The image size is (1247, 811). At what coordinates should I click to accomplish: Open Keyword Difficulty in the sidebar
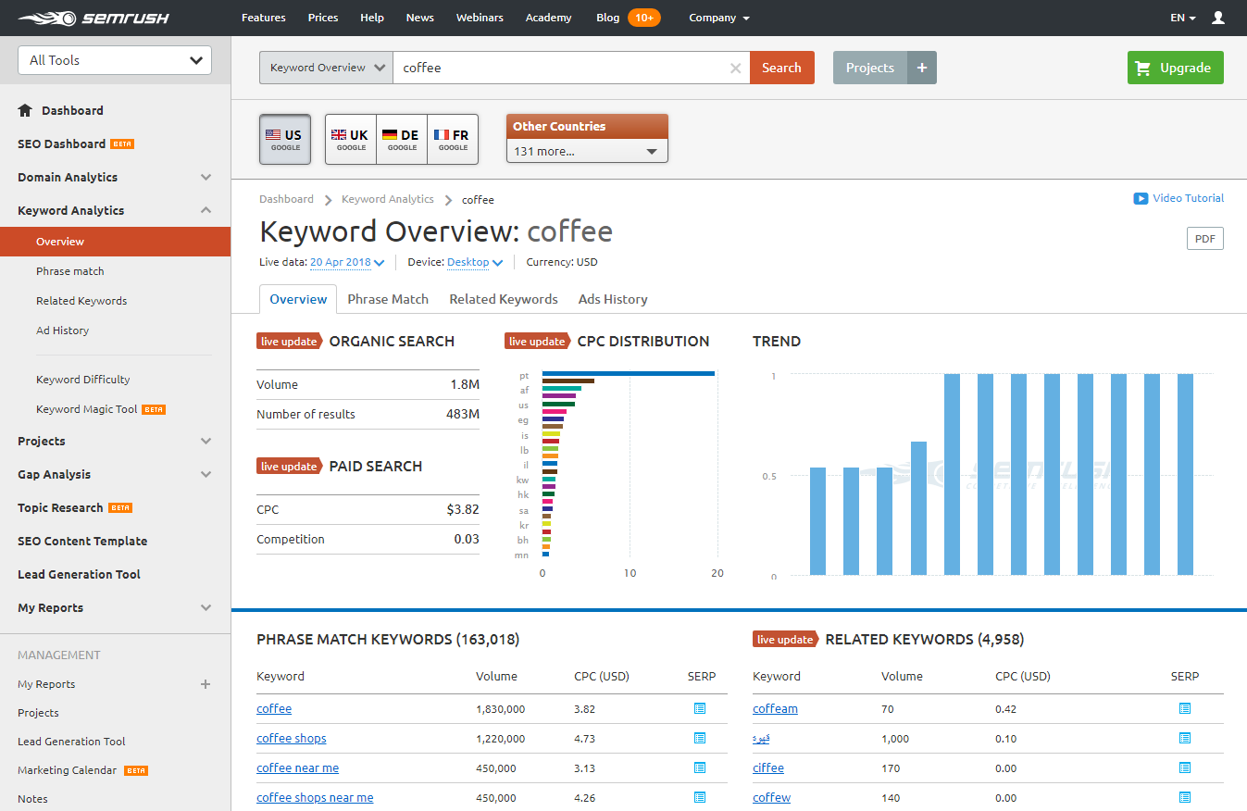tap(83, 380)
